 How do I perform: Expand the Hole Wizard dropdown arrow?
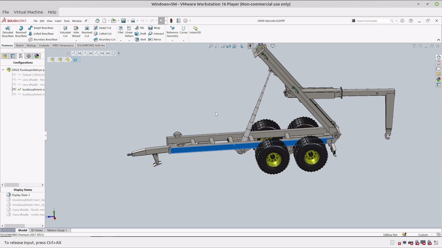click(76, 40)
